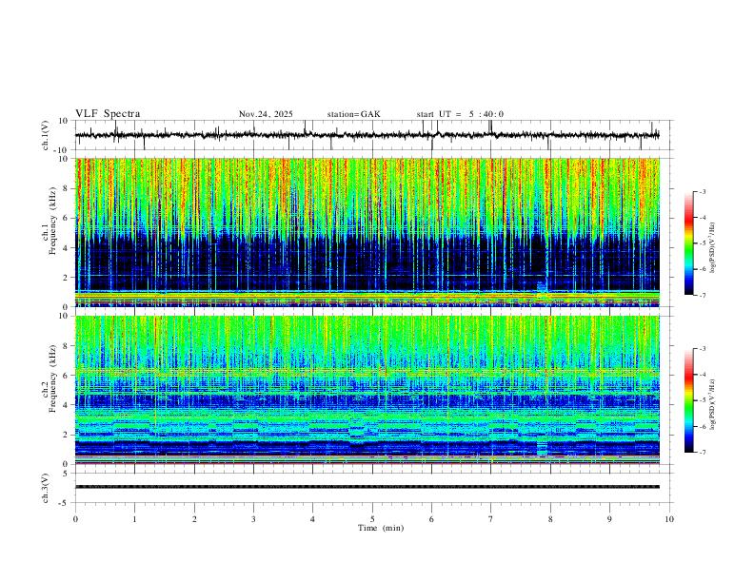Click the ch.2 spectrogram image
The image size is (754, 582).
point(367,390)
